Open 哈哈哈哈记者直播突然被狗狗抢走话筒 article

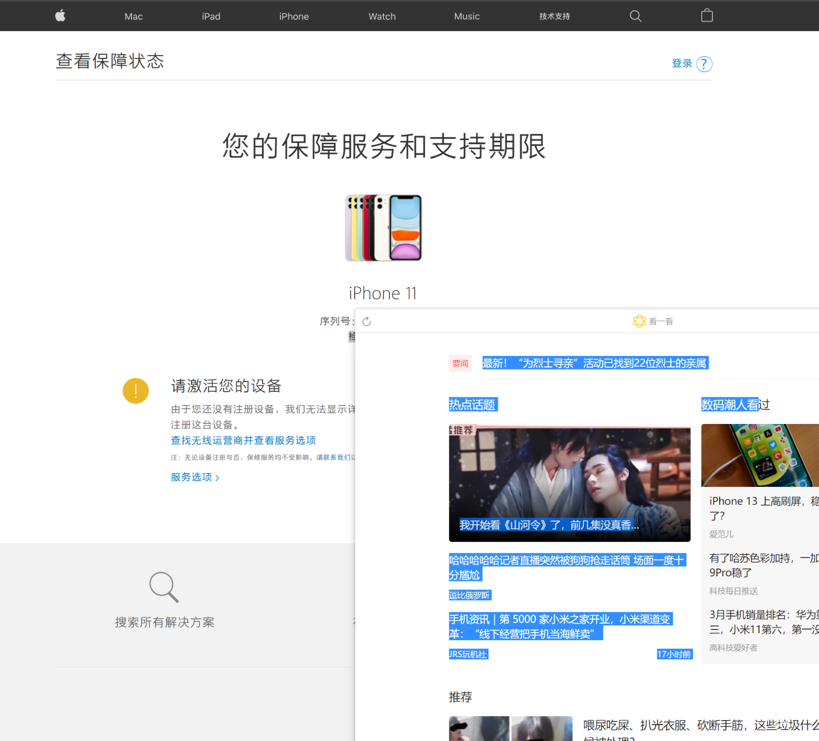pos(567,568)
